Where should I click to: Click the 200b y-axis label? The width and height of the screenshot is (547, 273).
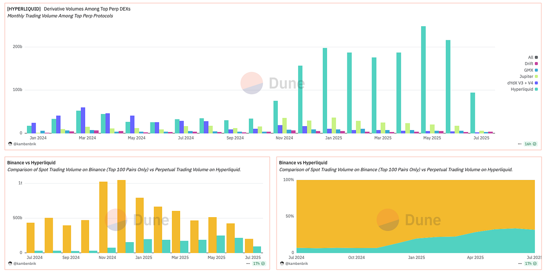tap(18, 47)
